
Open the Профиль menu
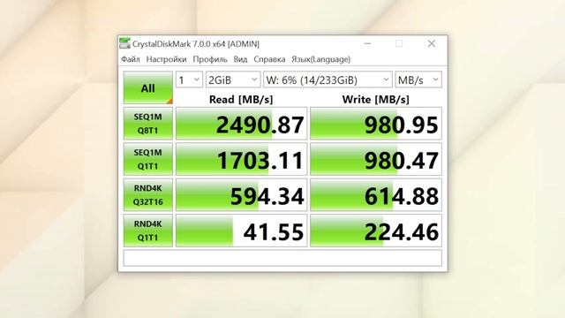click(x=210, y=59)
